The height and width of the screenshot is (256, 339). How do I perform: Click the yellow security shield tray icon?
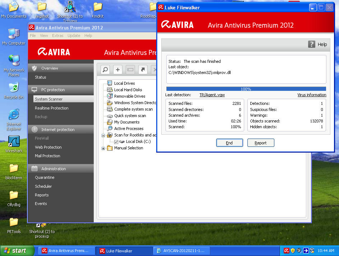point(293,251)
